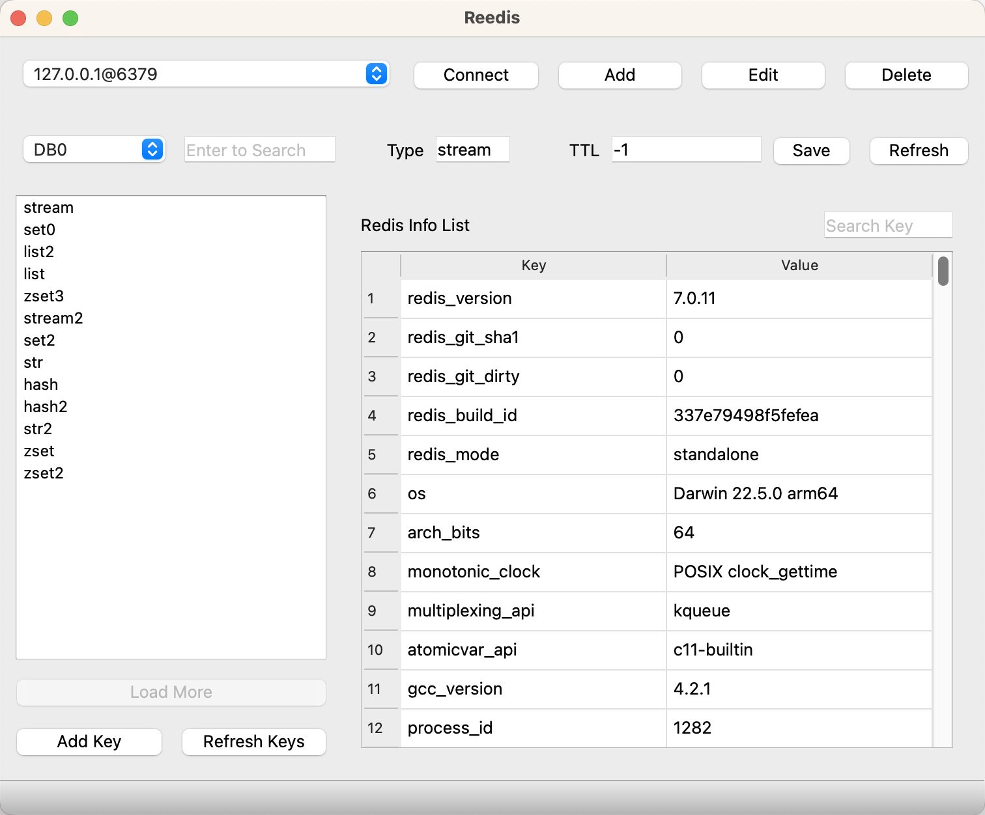Click the value 4.2.1

point(799,689)
